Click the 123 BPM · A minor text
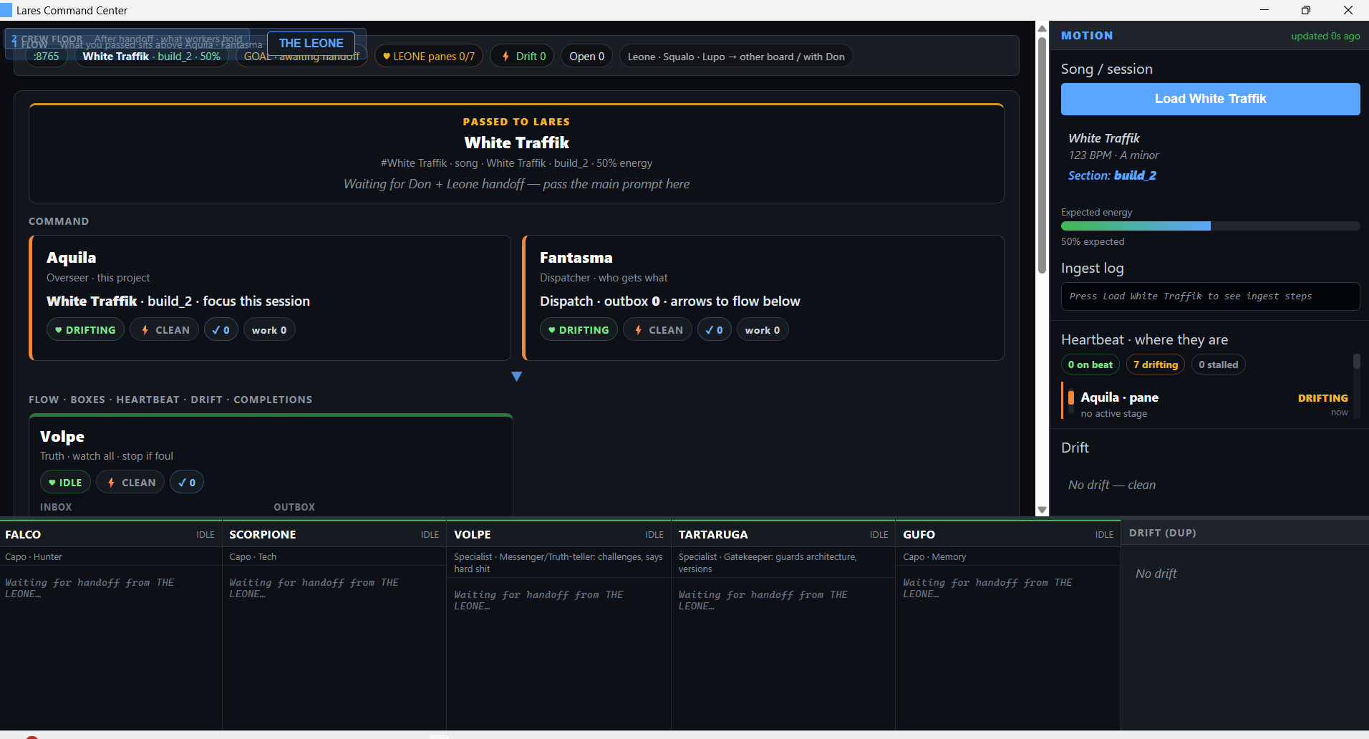 [x=1113, y=155]
